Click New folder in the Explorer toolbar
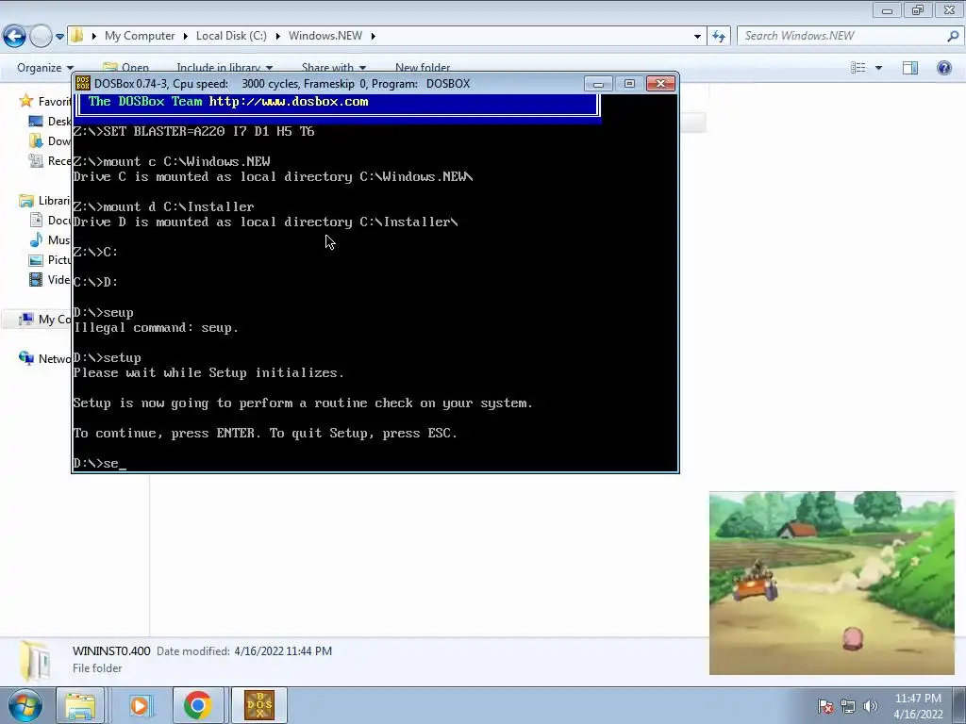 pos(423,68)
